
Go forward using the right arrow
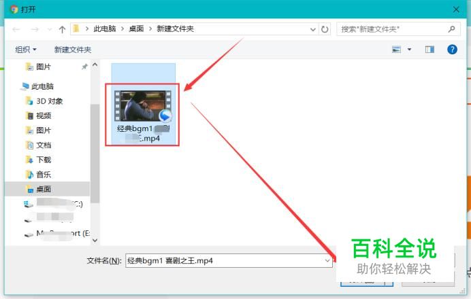pyautogui.click(x=35, y=29)
